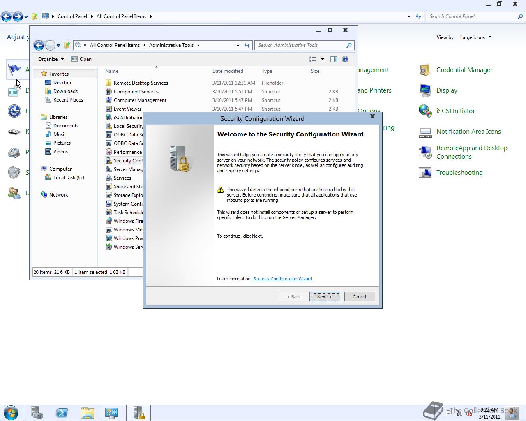Switch to Control Panel taskbar button
The width and height of the screenshot is (526, 421).
pyautogui.click(x=112, y=412)
